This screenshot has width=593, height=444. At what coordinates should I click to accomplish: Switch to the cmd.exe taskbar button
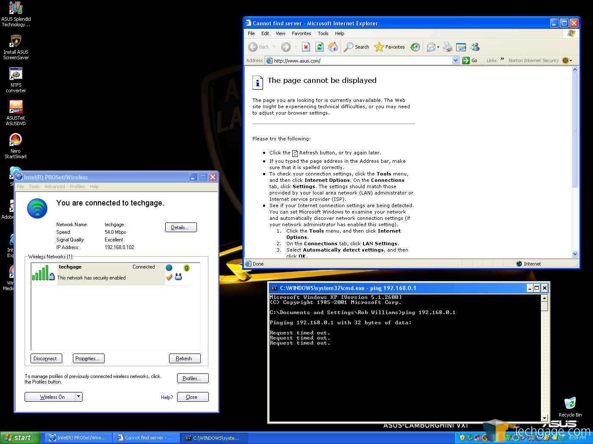pos(214,438)
